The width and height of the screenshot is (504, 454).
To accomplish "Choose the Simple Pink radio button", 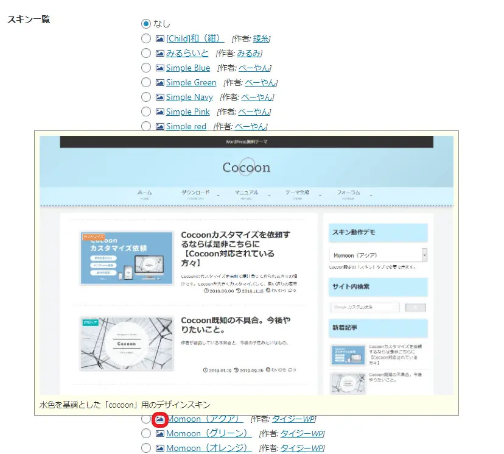I will point(146,112).
